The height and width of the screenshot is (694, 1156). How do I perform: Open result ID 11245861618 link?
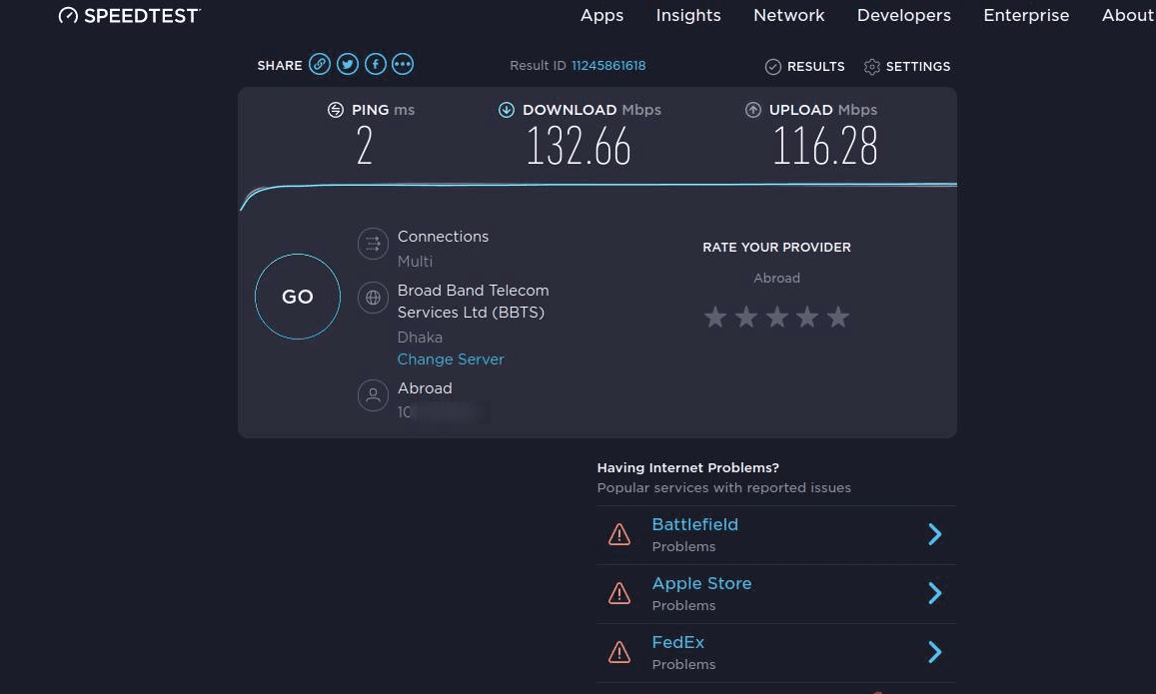(608, 66)
